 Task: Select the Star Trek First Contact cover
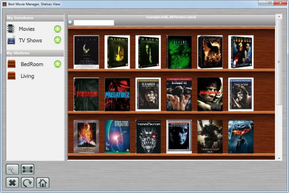point(86,137)
